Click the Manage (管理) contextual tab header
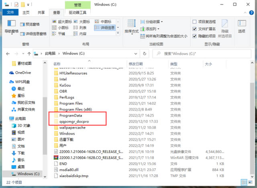 78,5
